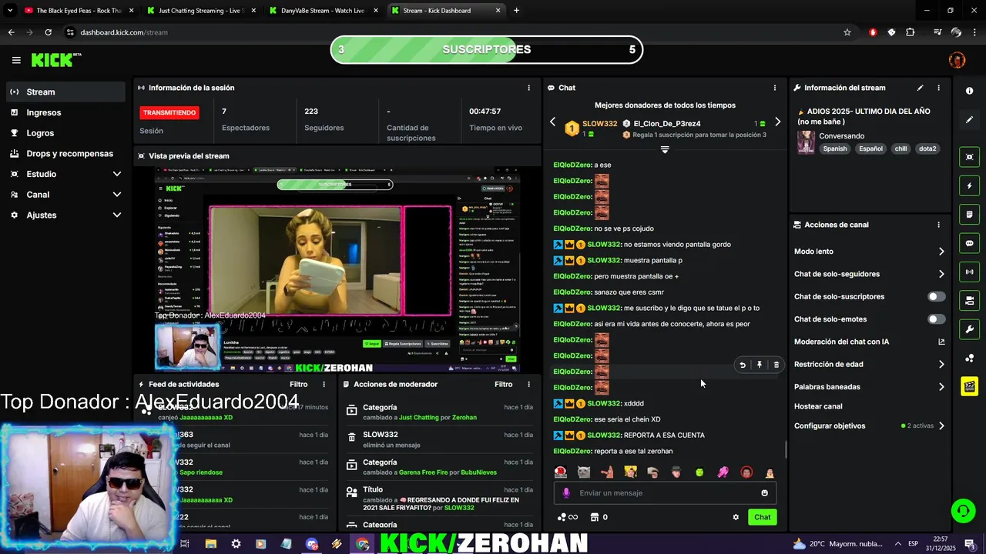Click the lightning bolt icon in right sidebar
The height and width of the screenshot is (554, 986).
click(969, 185)
